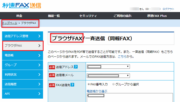This screenshot has height=102, width=180.
Task: Click the help icon next to 送信アドレス
Action: pyautogui.click(x=76, y=67)
